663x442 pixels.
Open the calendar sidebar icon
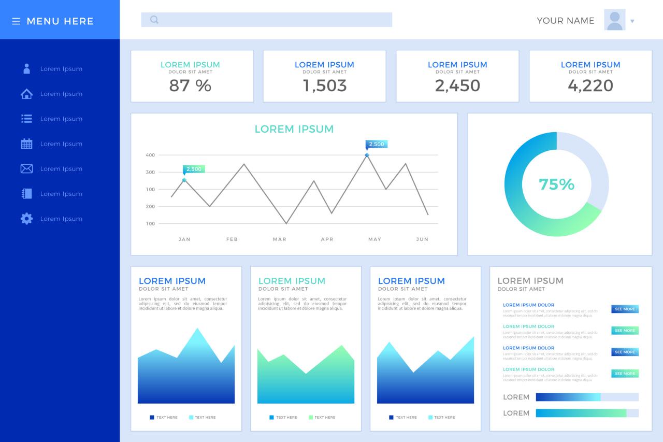26,144
